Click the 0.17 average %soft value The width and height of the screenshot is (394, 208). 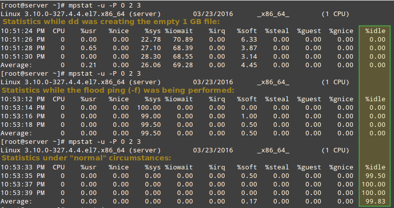click(x=249, y=201)
